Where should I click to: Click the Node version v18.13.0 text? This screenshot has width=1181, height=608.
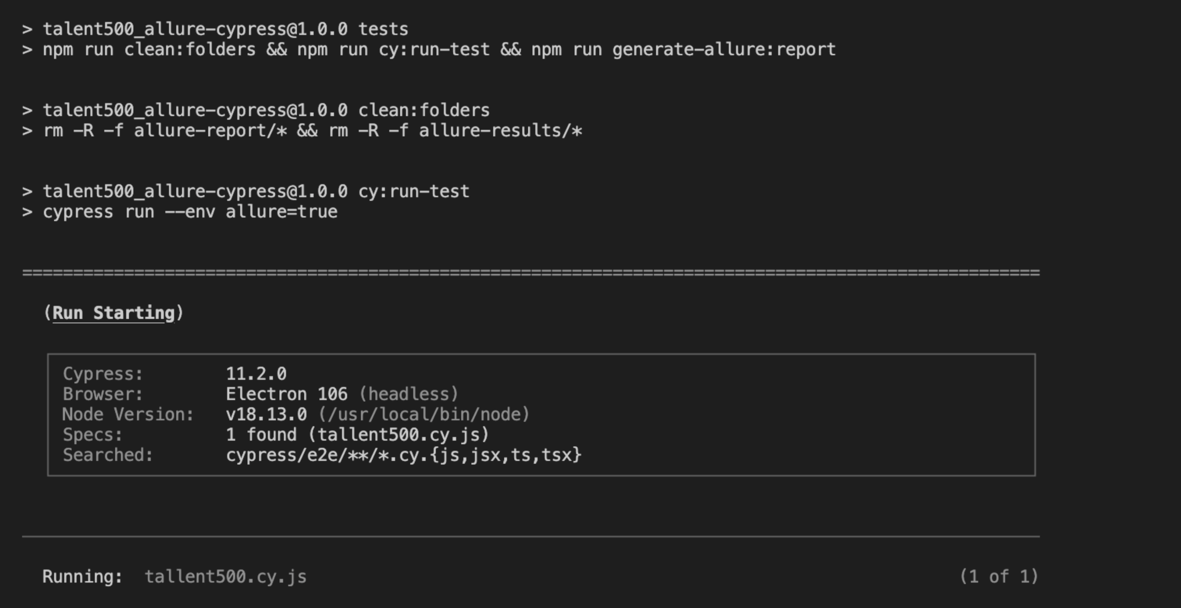[266, 415]
